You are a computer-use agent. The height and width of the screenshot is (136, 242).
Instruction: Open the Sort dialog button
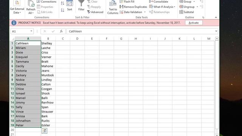tap(70, 6)
